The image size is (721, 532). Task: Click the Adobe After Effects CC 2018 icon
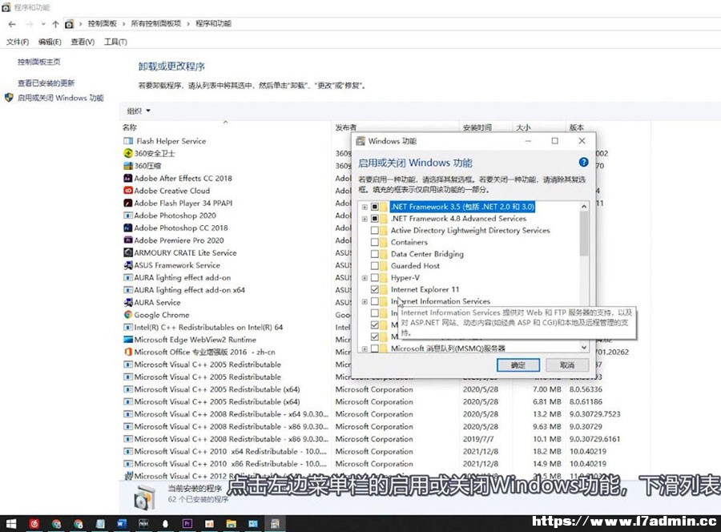pyautogui.click(x=128, y=178)
